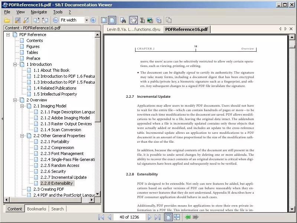The image size is (297, 223).
Task: Open the Tools menu
Action: [x=58, y=12]
